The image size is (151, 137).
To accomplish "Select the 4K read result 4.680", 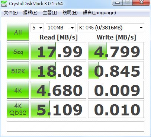I will click(58, 90).
